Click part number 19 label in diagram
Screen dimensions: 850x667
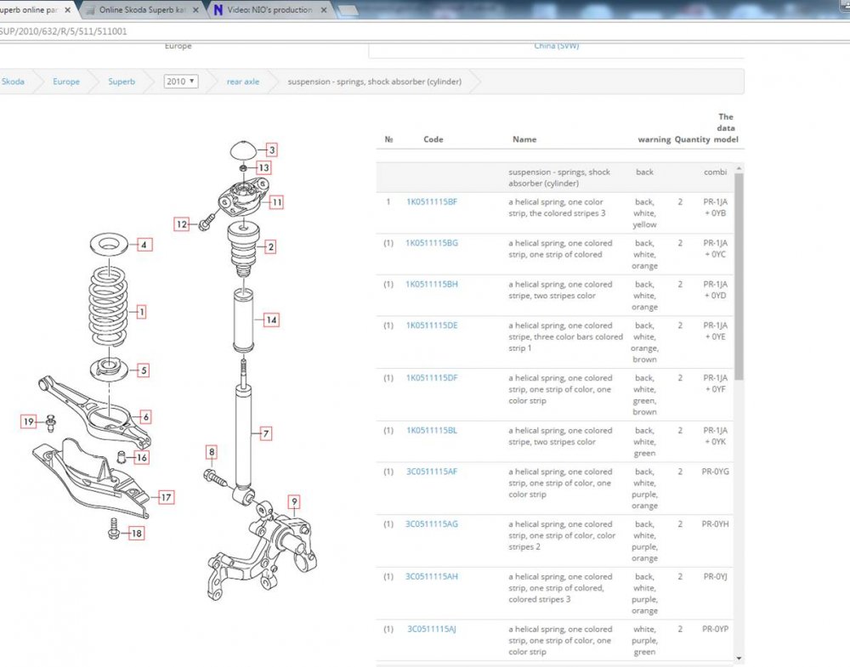tap(28, 421)
